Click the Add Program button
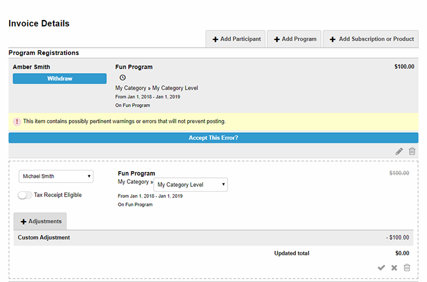This screenshot has width=427, height=282. [x=295, y=39]
